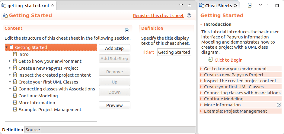This screenshot has height=134, width=284.
Task: Collapse the Introduction section in Cheat Sheets
Action: tap(201, 24)
